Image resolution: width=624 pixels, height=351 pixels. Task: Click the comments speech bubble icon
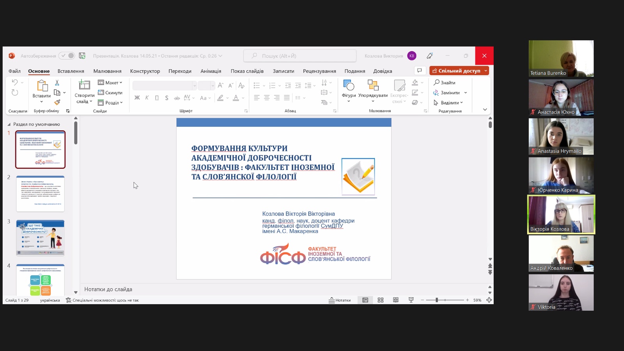pyautogui.click(x=420, y=71)
